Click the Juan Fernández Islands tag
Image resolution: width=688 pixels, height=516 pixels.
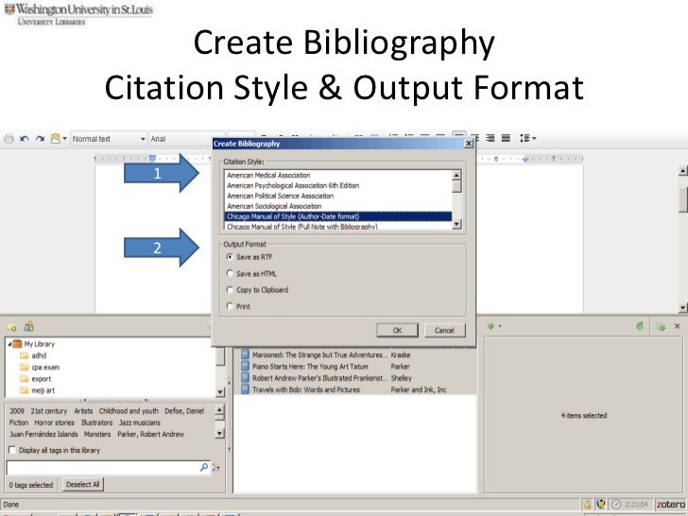[43, 434]
